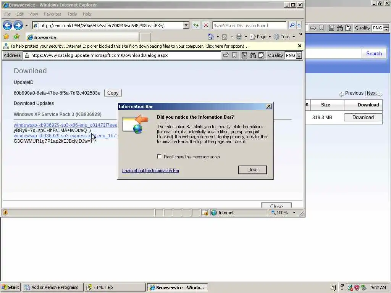Open recent pages dropdown beside Forward arrow
391x293 pixels.
click(x=26, y=26)
